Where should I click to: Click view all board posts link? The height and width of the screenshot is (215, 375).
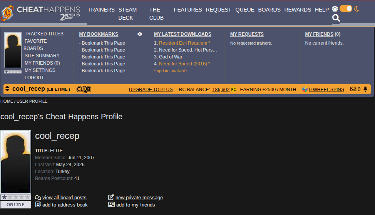point(64,198)
